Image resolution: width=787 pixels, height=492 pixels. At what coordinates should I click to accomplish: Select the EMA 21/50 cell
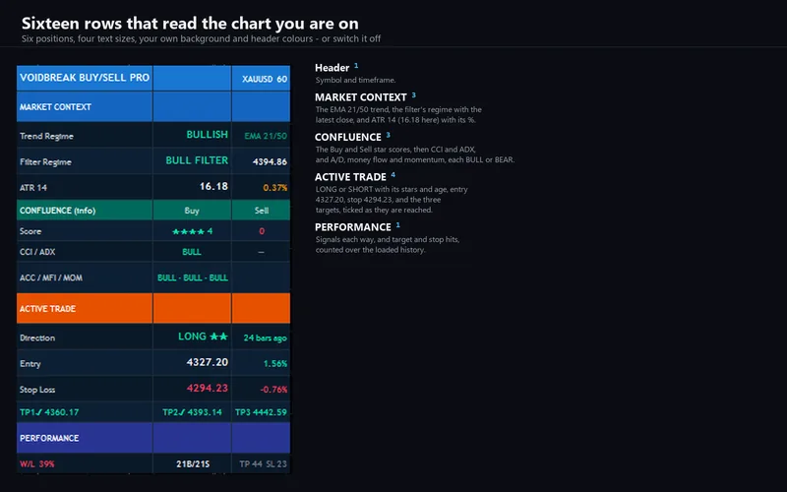tap(261, 135)
